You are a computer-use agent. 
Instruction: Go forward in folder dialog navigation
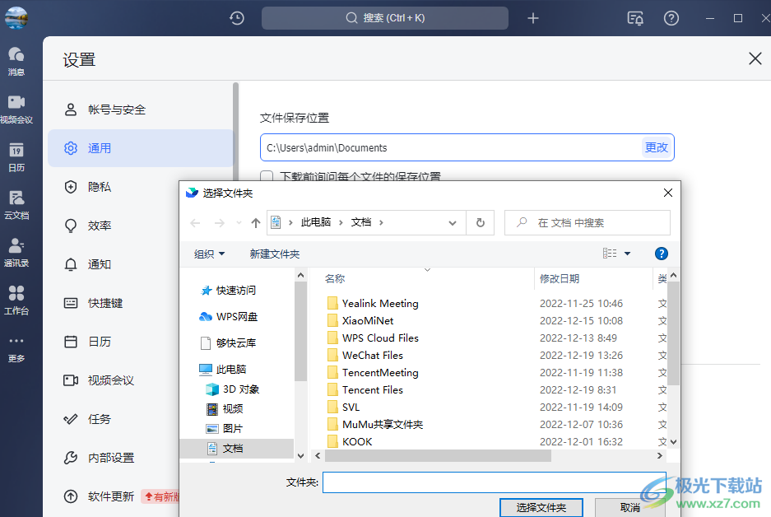click(220, 223)
